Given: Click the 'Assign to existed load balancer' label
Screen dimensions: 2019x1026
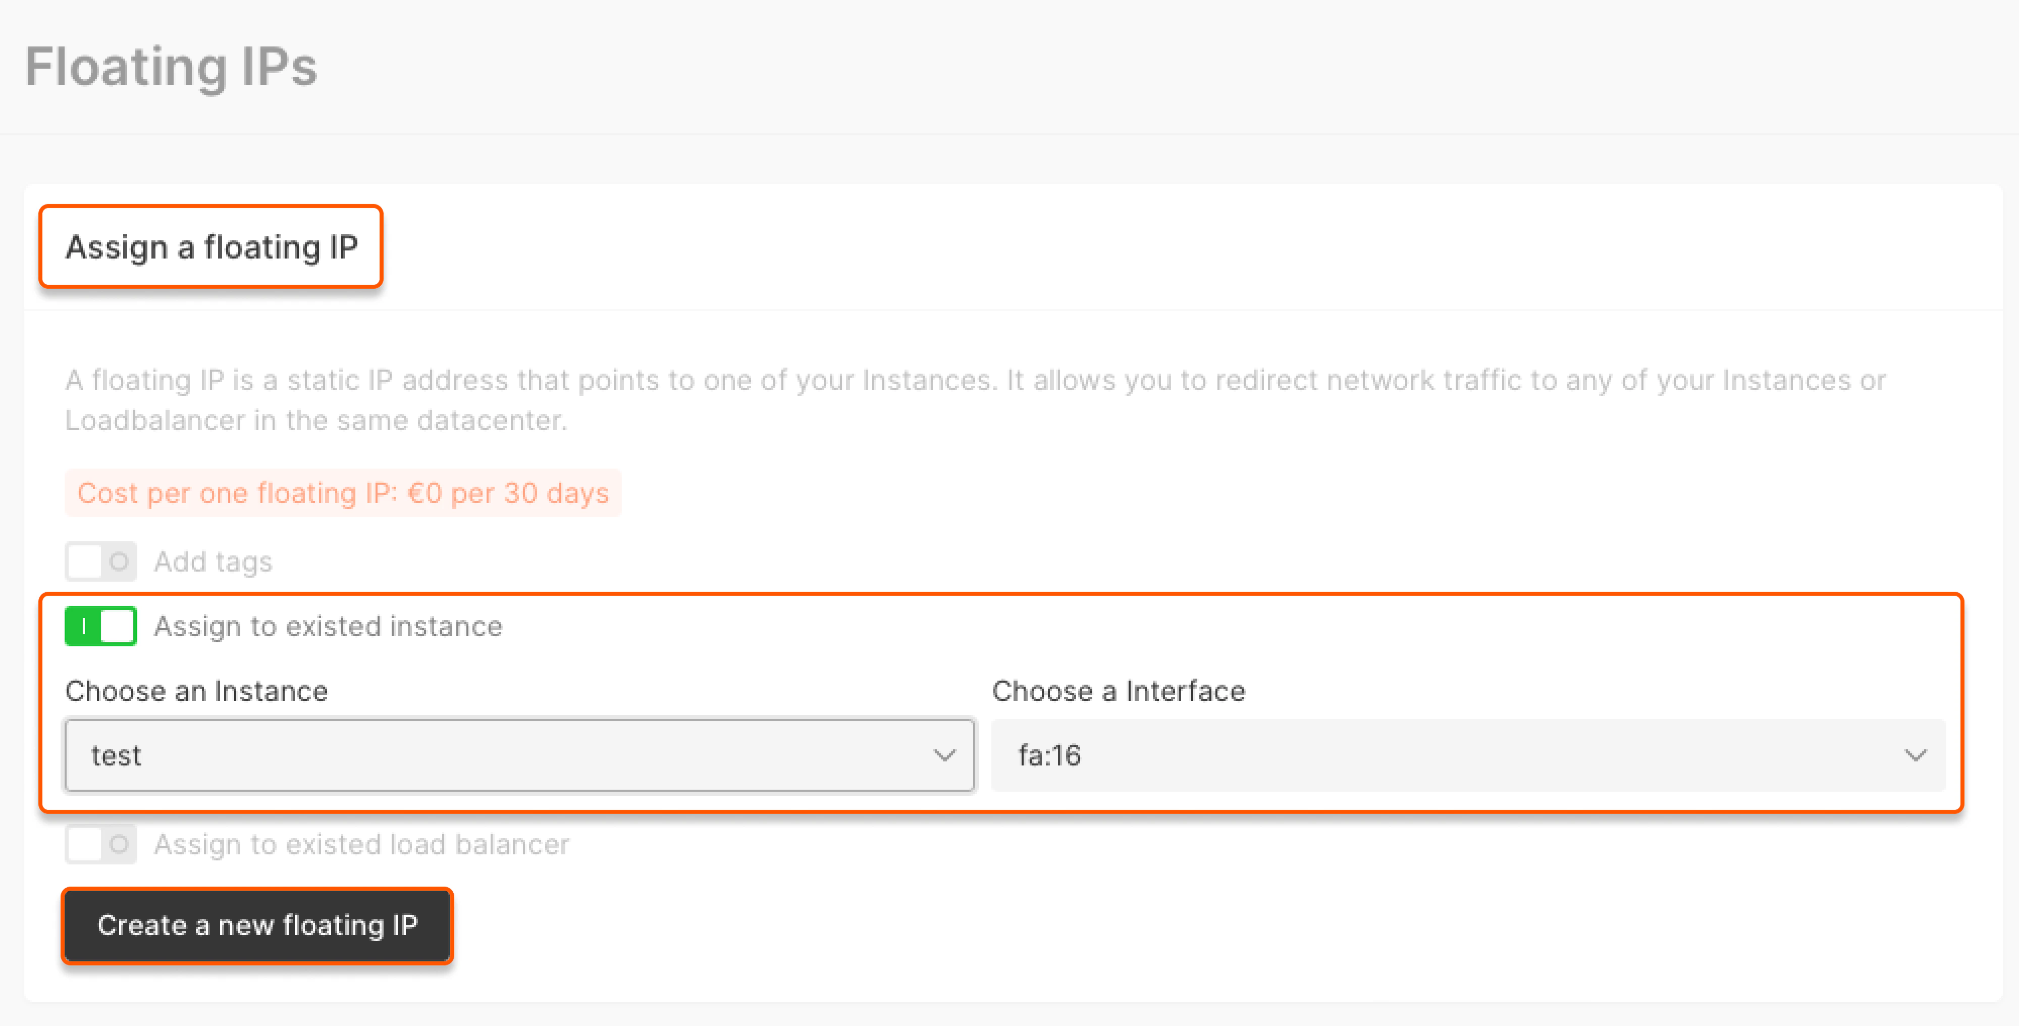Looking at the screenshot, I should tap(361, 844).
